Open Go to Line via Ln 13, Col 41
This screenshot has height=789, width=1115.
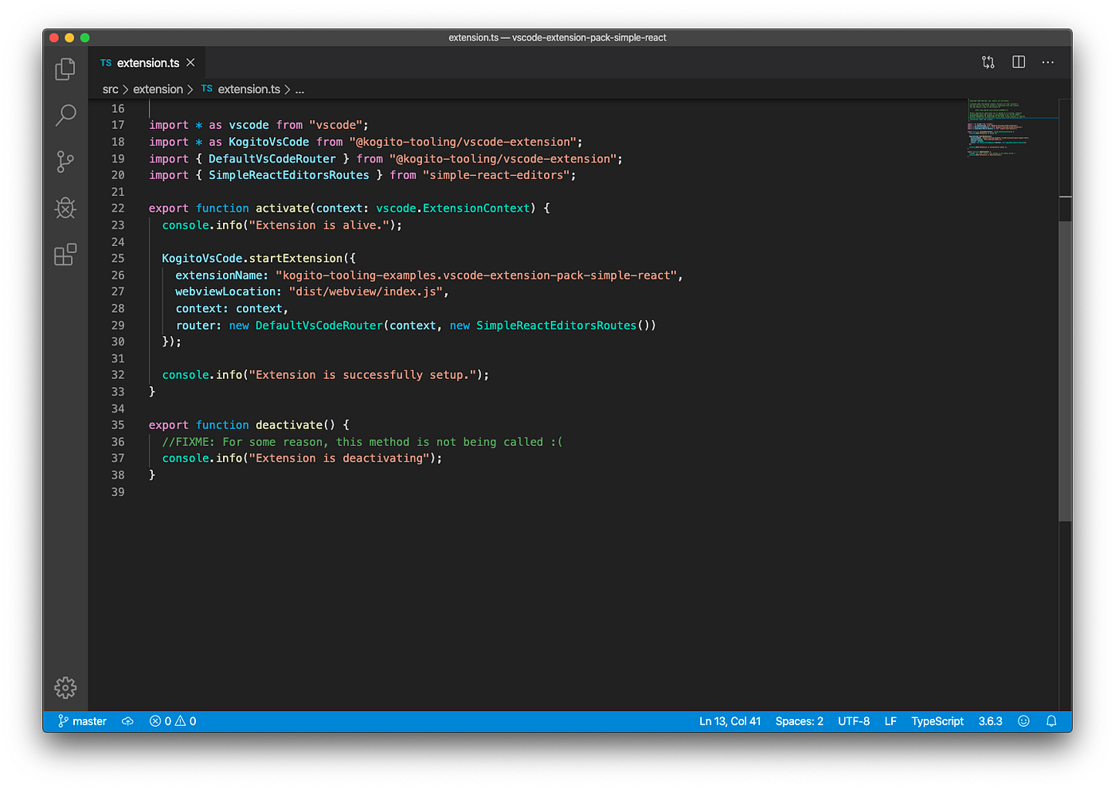coord(730,721)
